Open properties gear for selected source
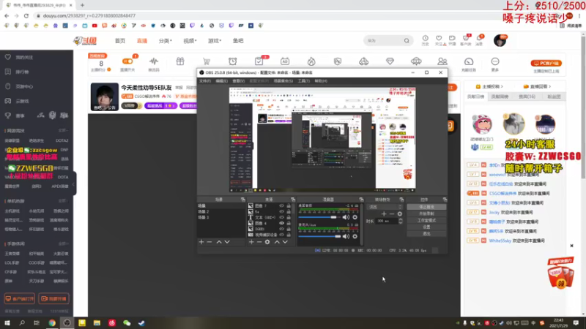 [267, 242]
